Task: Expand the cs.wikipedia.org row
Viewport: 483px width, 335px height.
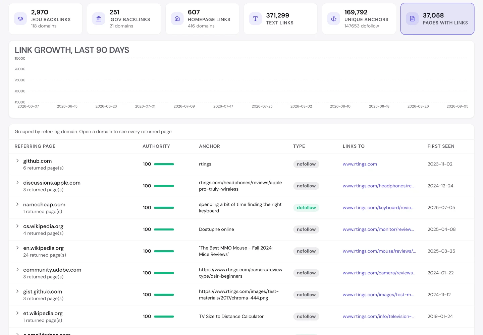Action: [17, 226]
